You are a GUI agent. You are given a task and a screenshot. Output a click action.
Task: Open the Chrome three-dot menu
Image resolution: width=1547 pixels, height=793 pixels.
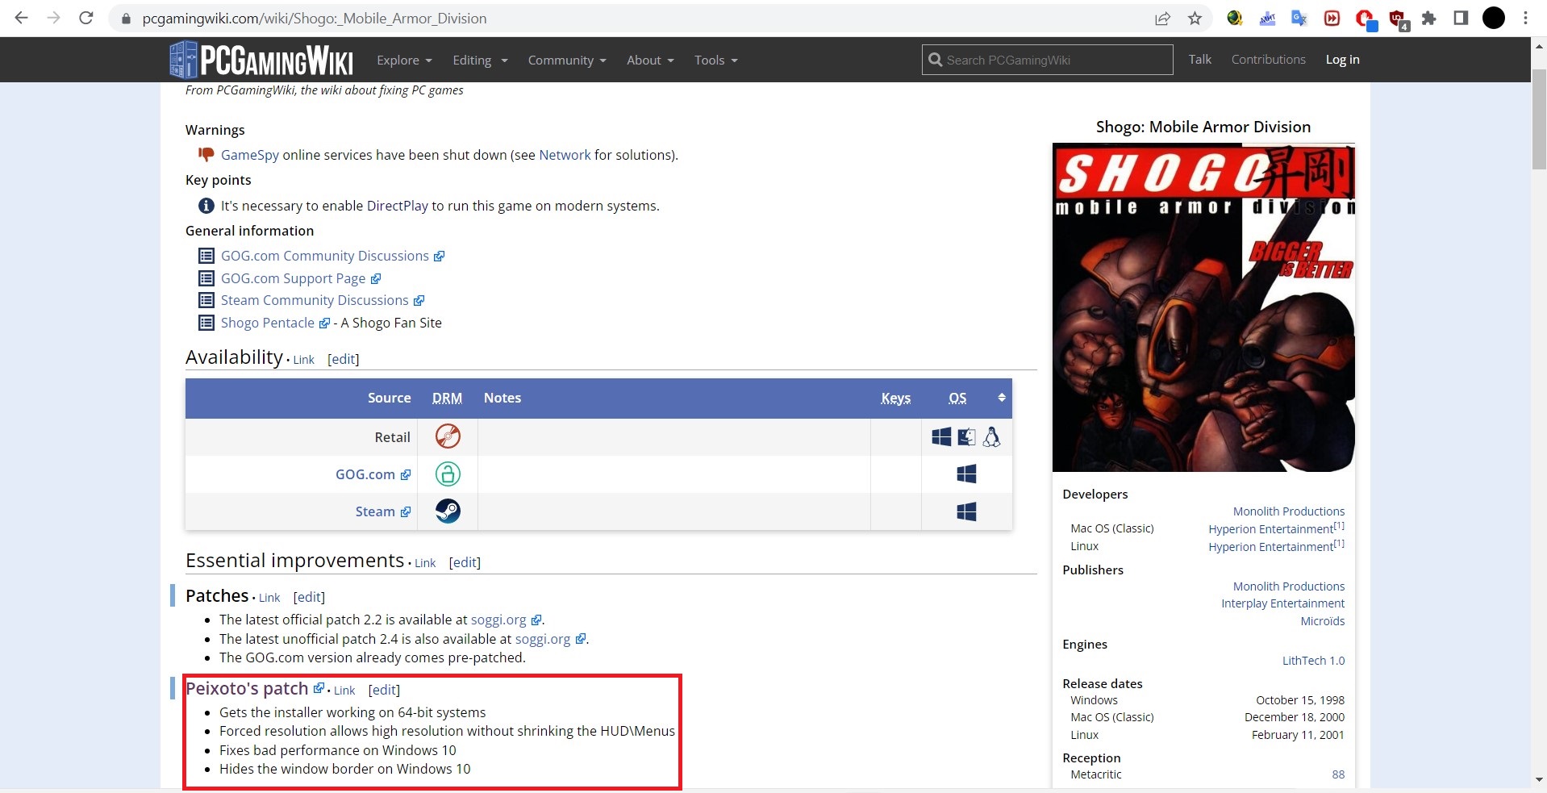(1525, 18)
